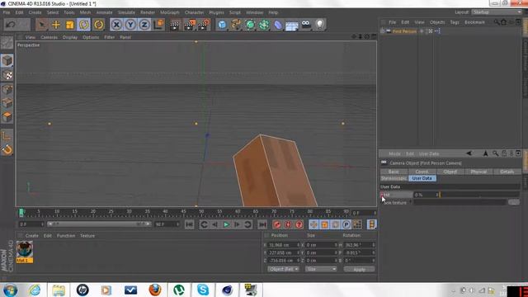Select Texture mode checker icon

pyautogui.click(x=7, y=75)
